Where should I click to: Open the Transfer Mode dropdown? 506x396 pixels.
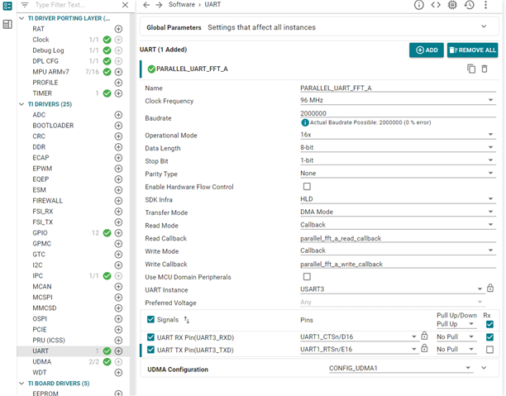(397, 212)
